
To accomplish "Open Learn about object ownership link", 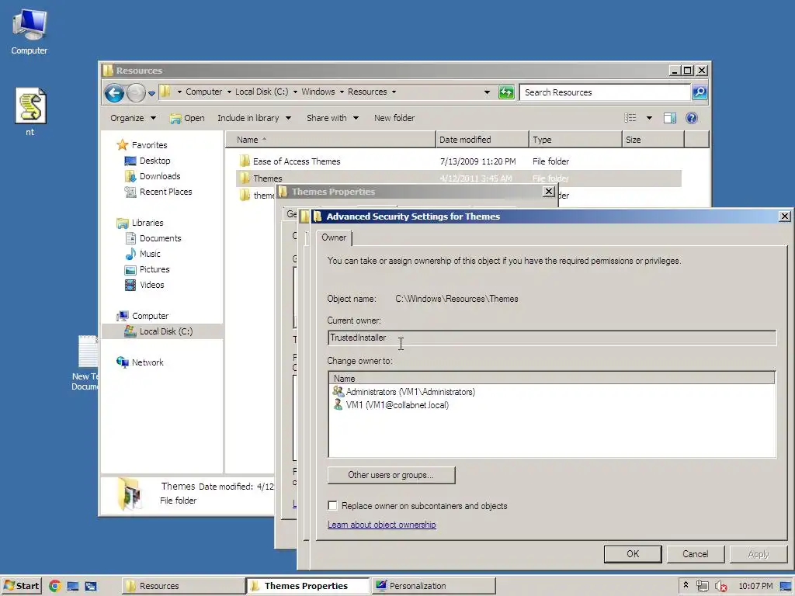I will tap(382, 525).
